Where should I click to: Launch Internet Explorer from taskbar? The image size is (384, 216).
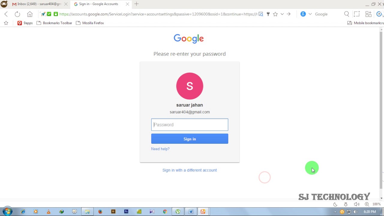[x=23, y=211]
